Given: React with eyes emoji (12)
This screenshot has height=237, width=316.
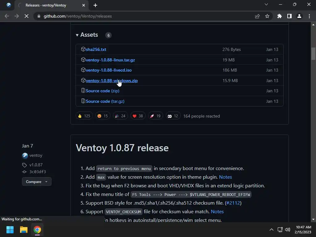Looking at the screenshot, I should point(173,116).
